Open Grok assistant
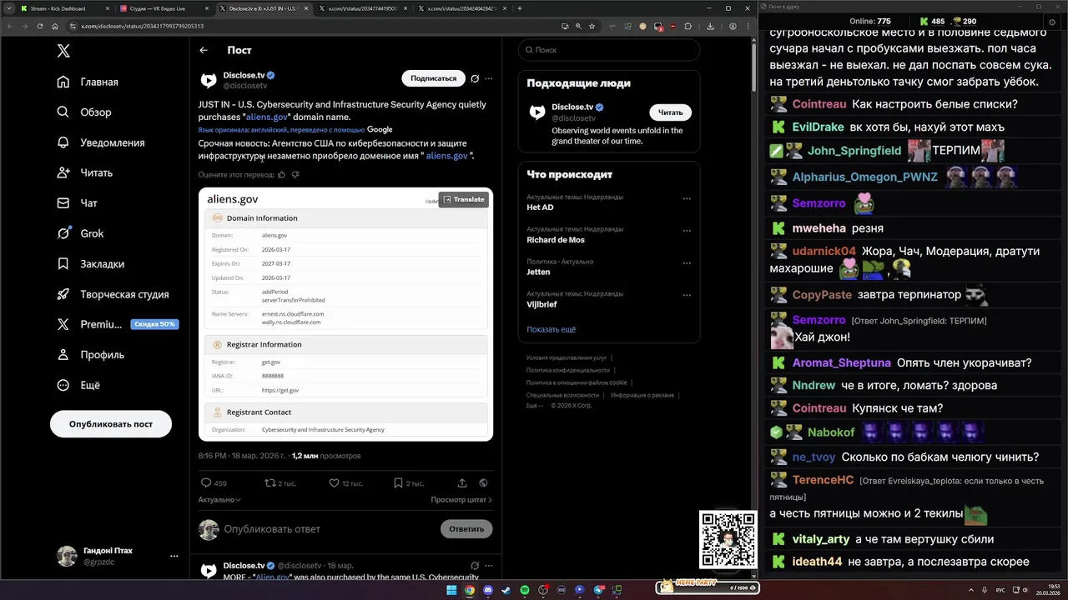 (x=80, y=233)
